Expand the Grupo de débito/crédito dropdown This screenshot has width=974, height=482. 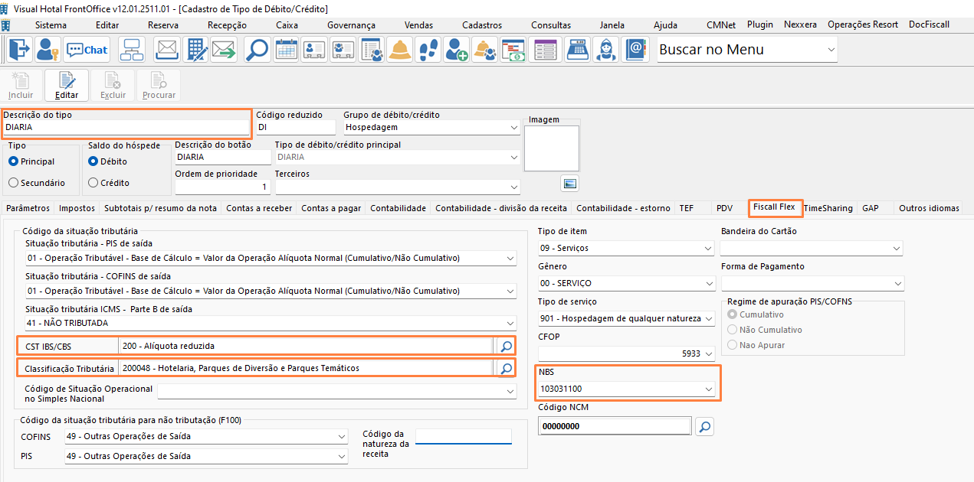click(513, 127)
